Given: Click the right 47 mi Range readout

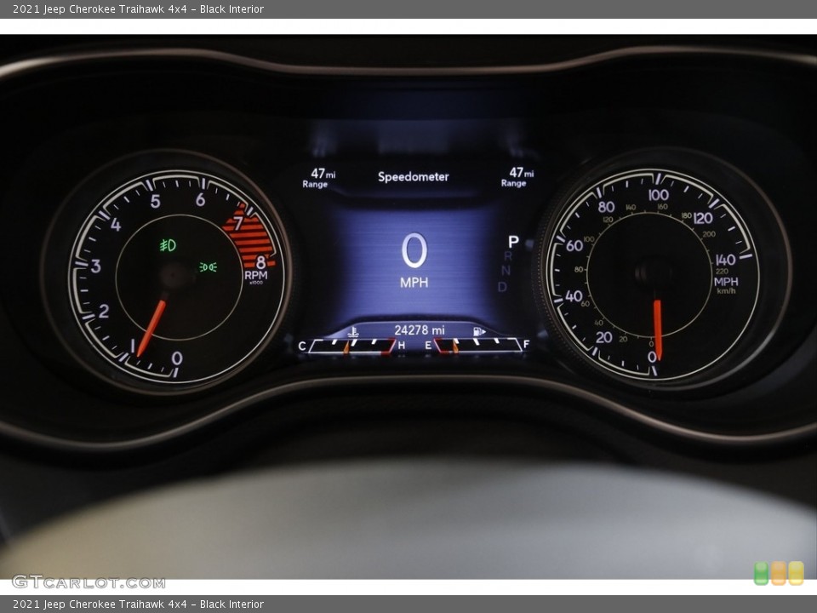Looking at the screenshot, I should (517, 177).
